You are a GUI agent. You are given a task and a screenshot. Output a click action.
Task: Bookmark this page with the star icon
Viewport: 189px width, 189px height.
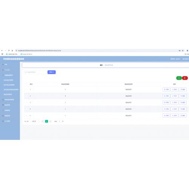(x=183, y=51)
